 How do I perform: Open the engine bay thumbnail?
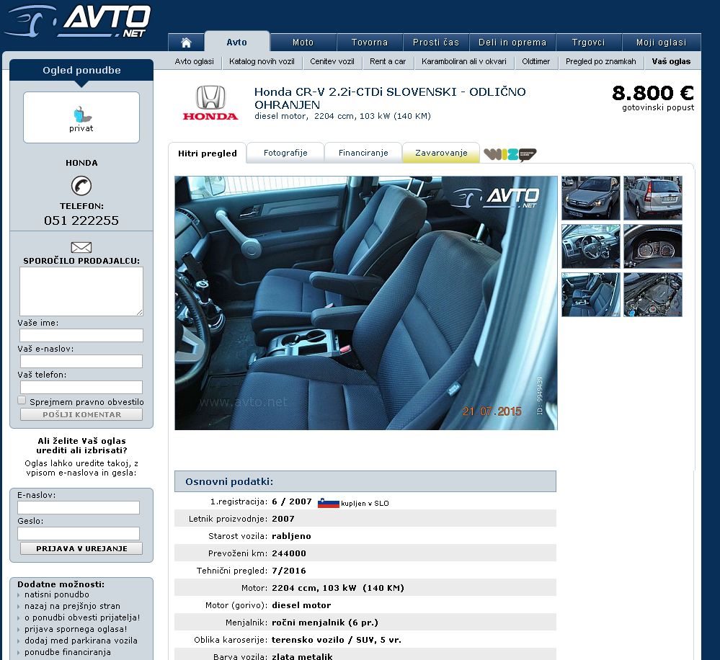tap(653, 295)
